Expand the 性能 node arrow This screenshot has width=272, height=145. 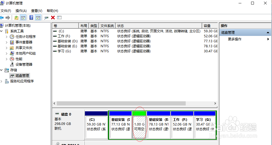(7, 59)
